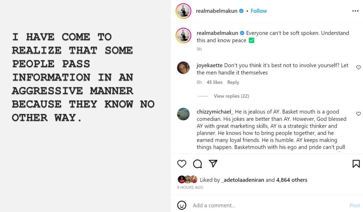The width and height of the screenshot is (363, 212).
Task: Open comments via speech bubble icon
Action: click(x=197, y=164)
